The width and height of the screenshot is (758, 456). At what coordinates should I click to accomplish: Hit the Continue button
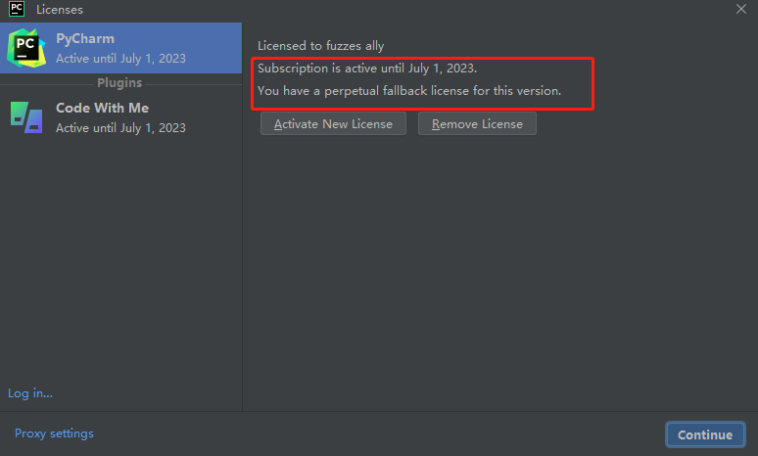click(704, 434)
